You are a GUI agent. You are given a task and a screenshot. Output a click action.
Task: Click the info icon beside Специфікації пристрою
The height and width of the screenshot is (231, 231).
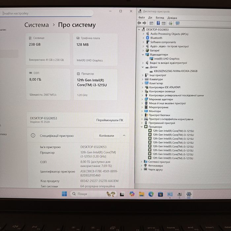33,135
